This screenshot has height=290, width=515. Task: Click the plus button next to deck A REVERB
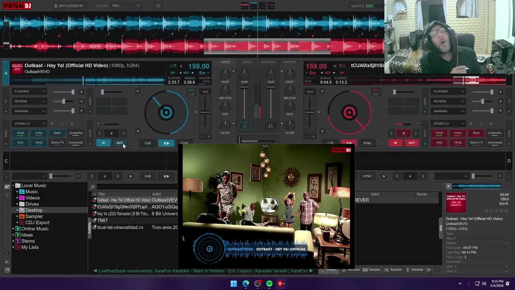pyautogui.click(x=81, y=101)
